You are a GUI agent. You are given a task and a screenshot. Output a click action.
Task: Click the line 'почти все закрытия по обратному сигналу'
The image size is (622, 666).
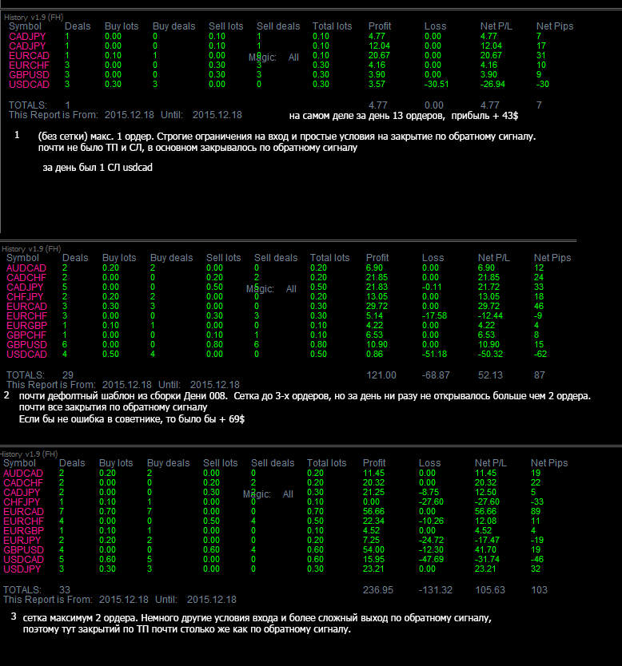[113, 407]
